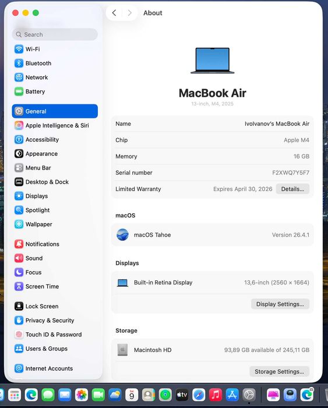This screenshot has width=328, height=408.
Task: Select Menu Bar in sidebar
Action: point(55,168)
